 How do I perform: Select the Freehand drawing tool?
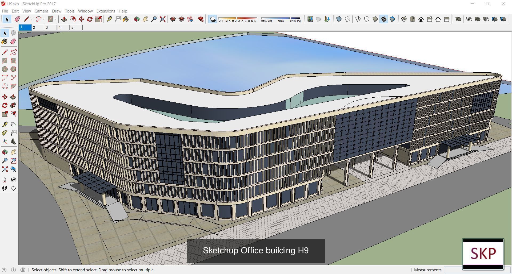tap(13, 52)
